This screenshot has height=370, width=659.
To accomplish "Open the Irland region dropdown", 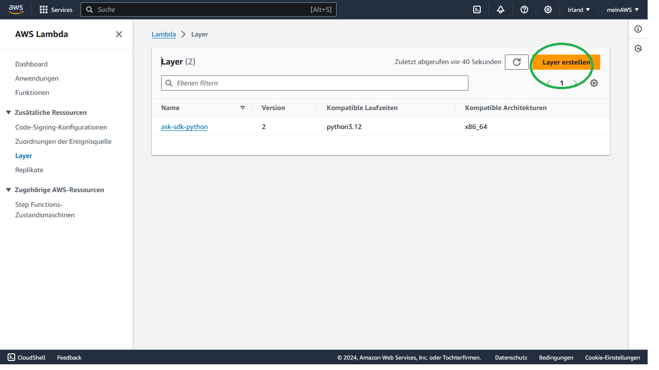I will click(x=579, y=9).
